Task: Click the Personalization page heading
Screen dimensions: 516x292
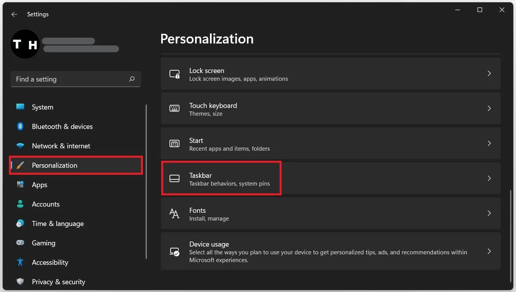Action: [207, 39]
